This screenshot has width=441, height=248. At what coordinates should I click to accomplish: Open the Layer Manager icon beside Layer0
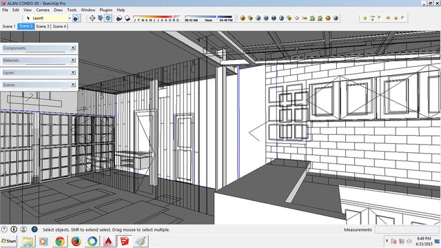tap(76, 19)
